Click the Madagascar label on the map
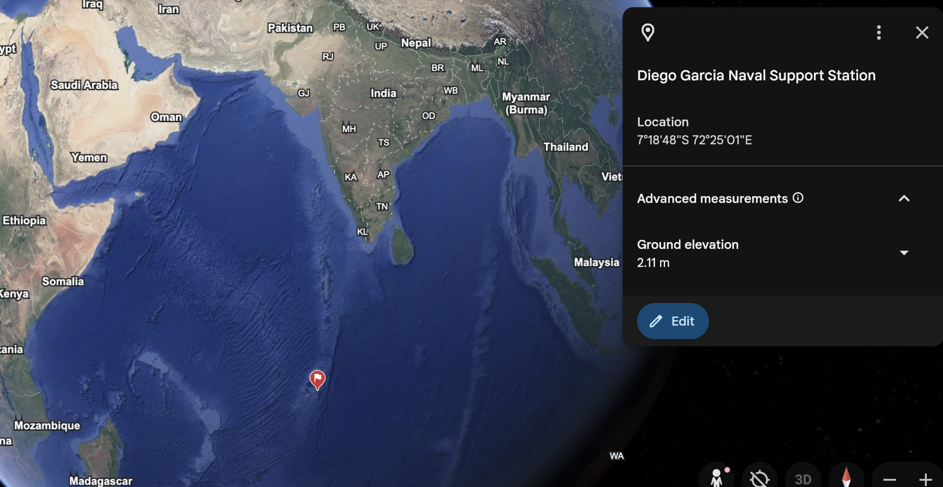The width and height of the screenshot is (943, 487). point(101,481)
